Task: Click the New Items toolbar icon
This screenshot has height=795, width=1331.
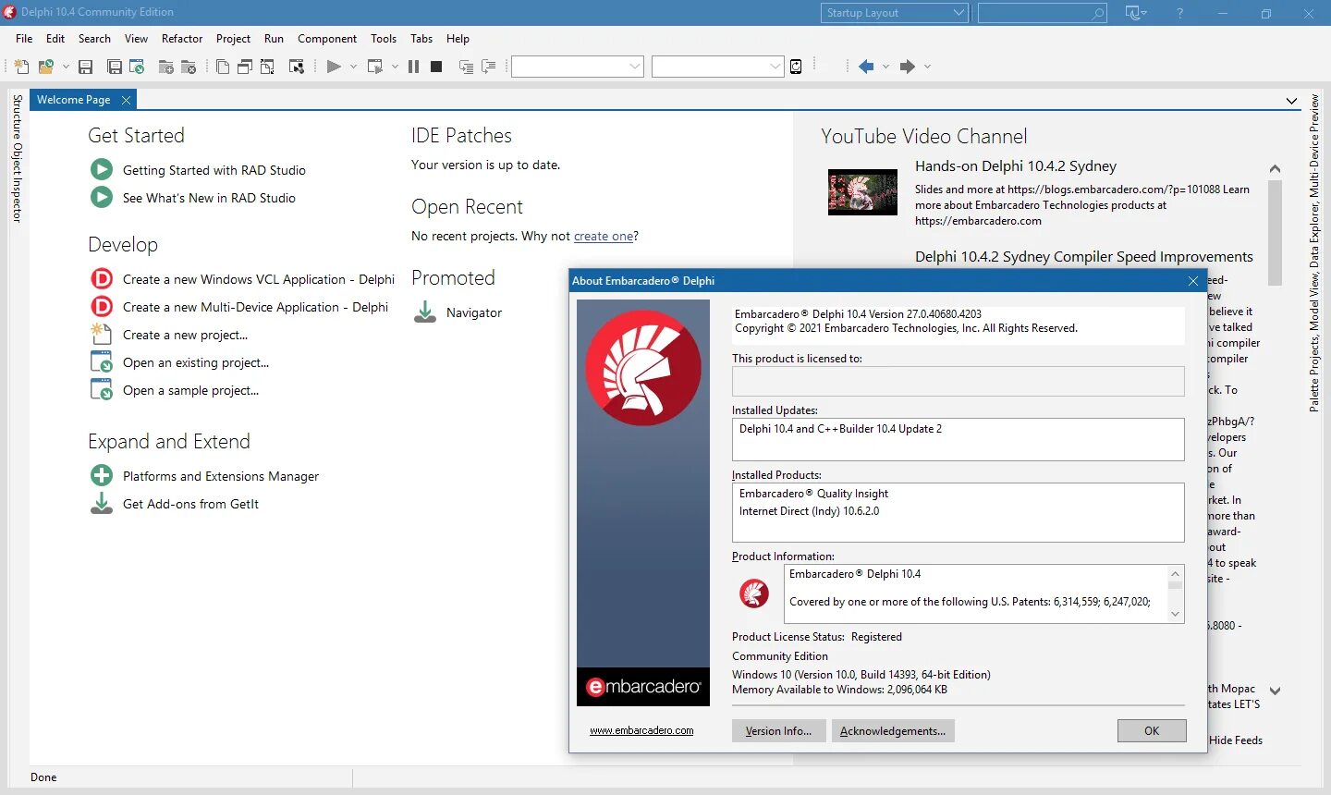Action: click(21, 67)
